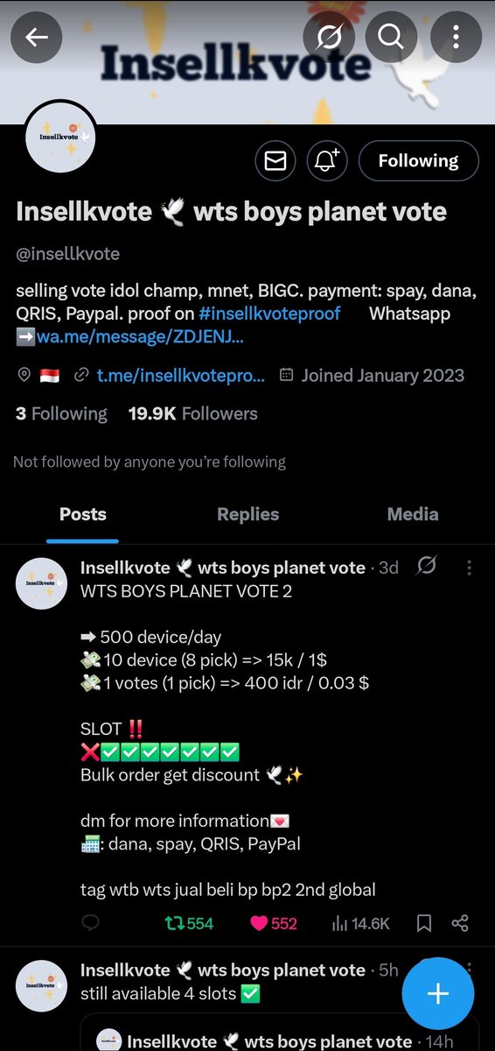The image size is (495, 1051).
Task: Toggle the Following button
Action: click(x=418, y=161)
